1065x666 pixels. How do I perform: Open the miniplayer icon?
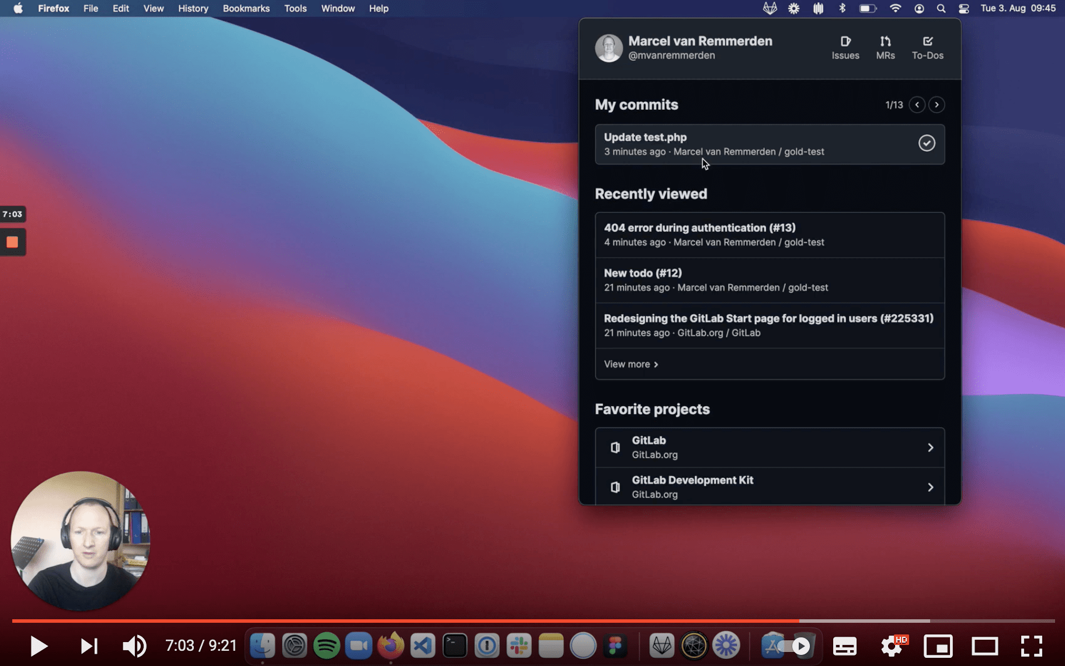pyautogui.click(x=938, y=646)
